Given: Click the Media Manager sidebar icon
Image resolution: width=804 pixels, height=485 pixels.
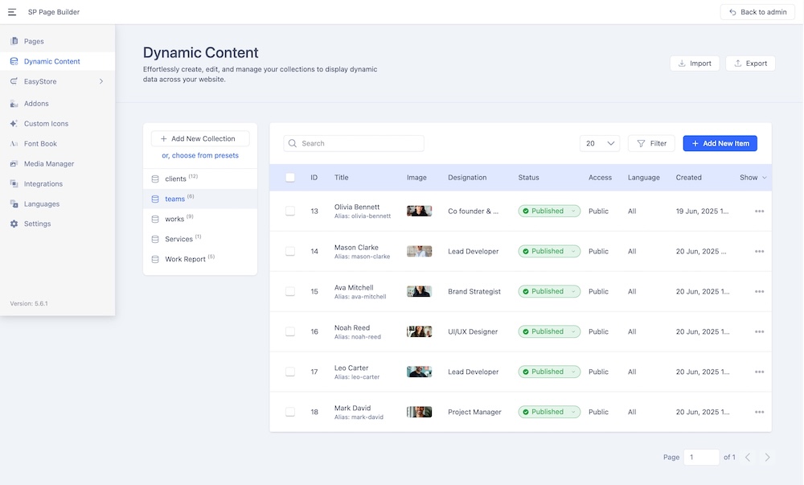Looking at the screenshot, I should 14,164.
